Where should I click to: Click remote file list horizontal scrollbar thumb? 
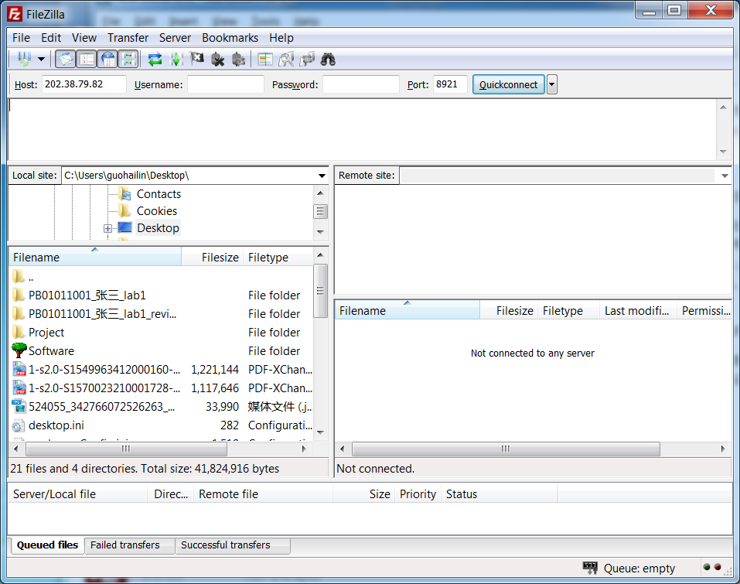[506, 449]
